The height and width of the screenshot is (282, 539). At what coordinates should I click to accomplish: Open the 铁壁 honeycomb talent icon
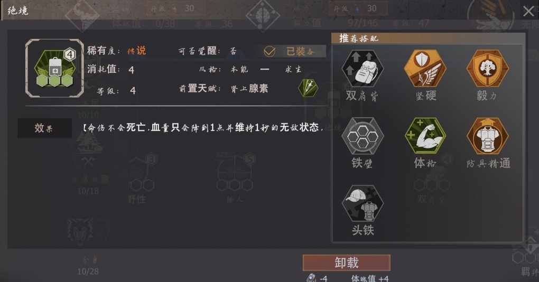click(x=363, y=136)
